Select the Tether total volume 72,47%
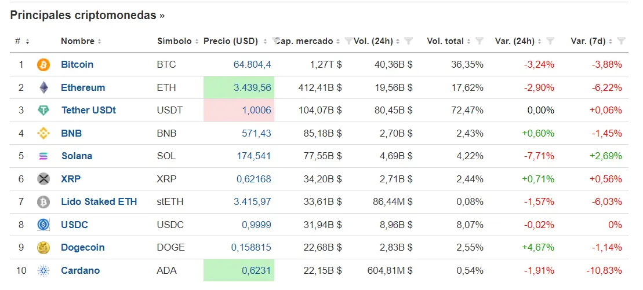 click(x=468, y=110)
